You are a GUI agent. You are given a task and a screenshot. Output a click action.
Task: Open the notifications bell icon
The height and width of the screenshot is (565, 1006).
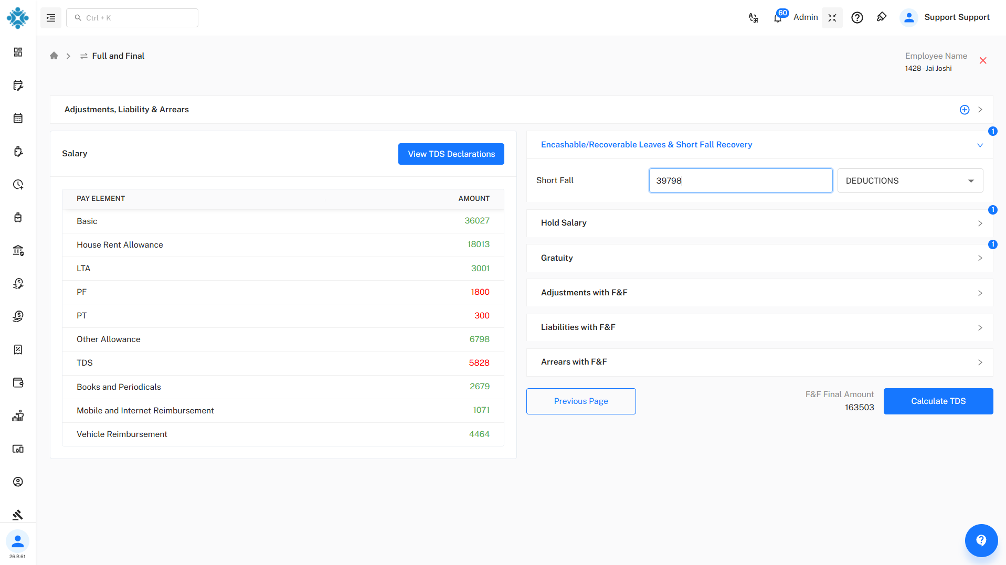(x=778, y=18)
